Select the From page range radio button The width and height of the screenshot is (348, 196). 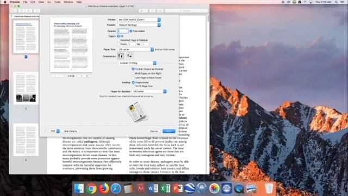pyautogui.click(x=119, y=44)
